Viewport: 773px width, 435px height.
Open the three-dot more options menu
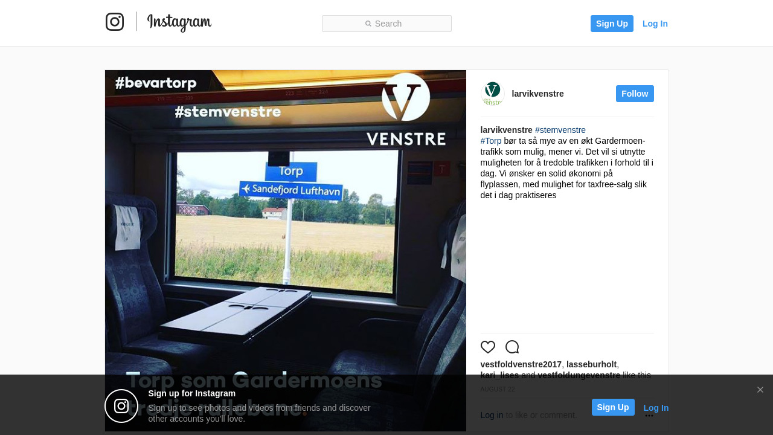[x=649, y=416]
